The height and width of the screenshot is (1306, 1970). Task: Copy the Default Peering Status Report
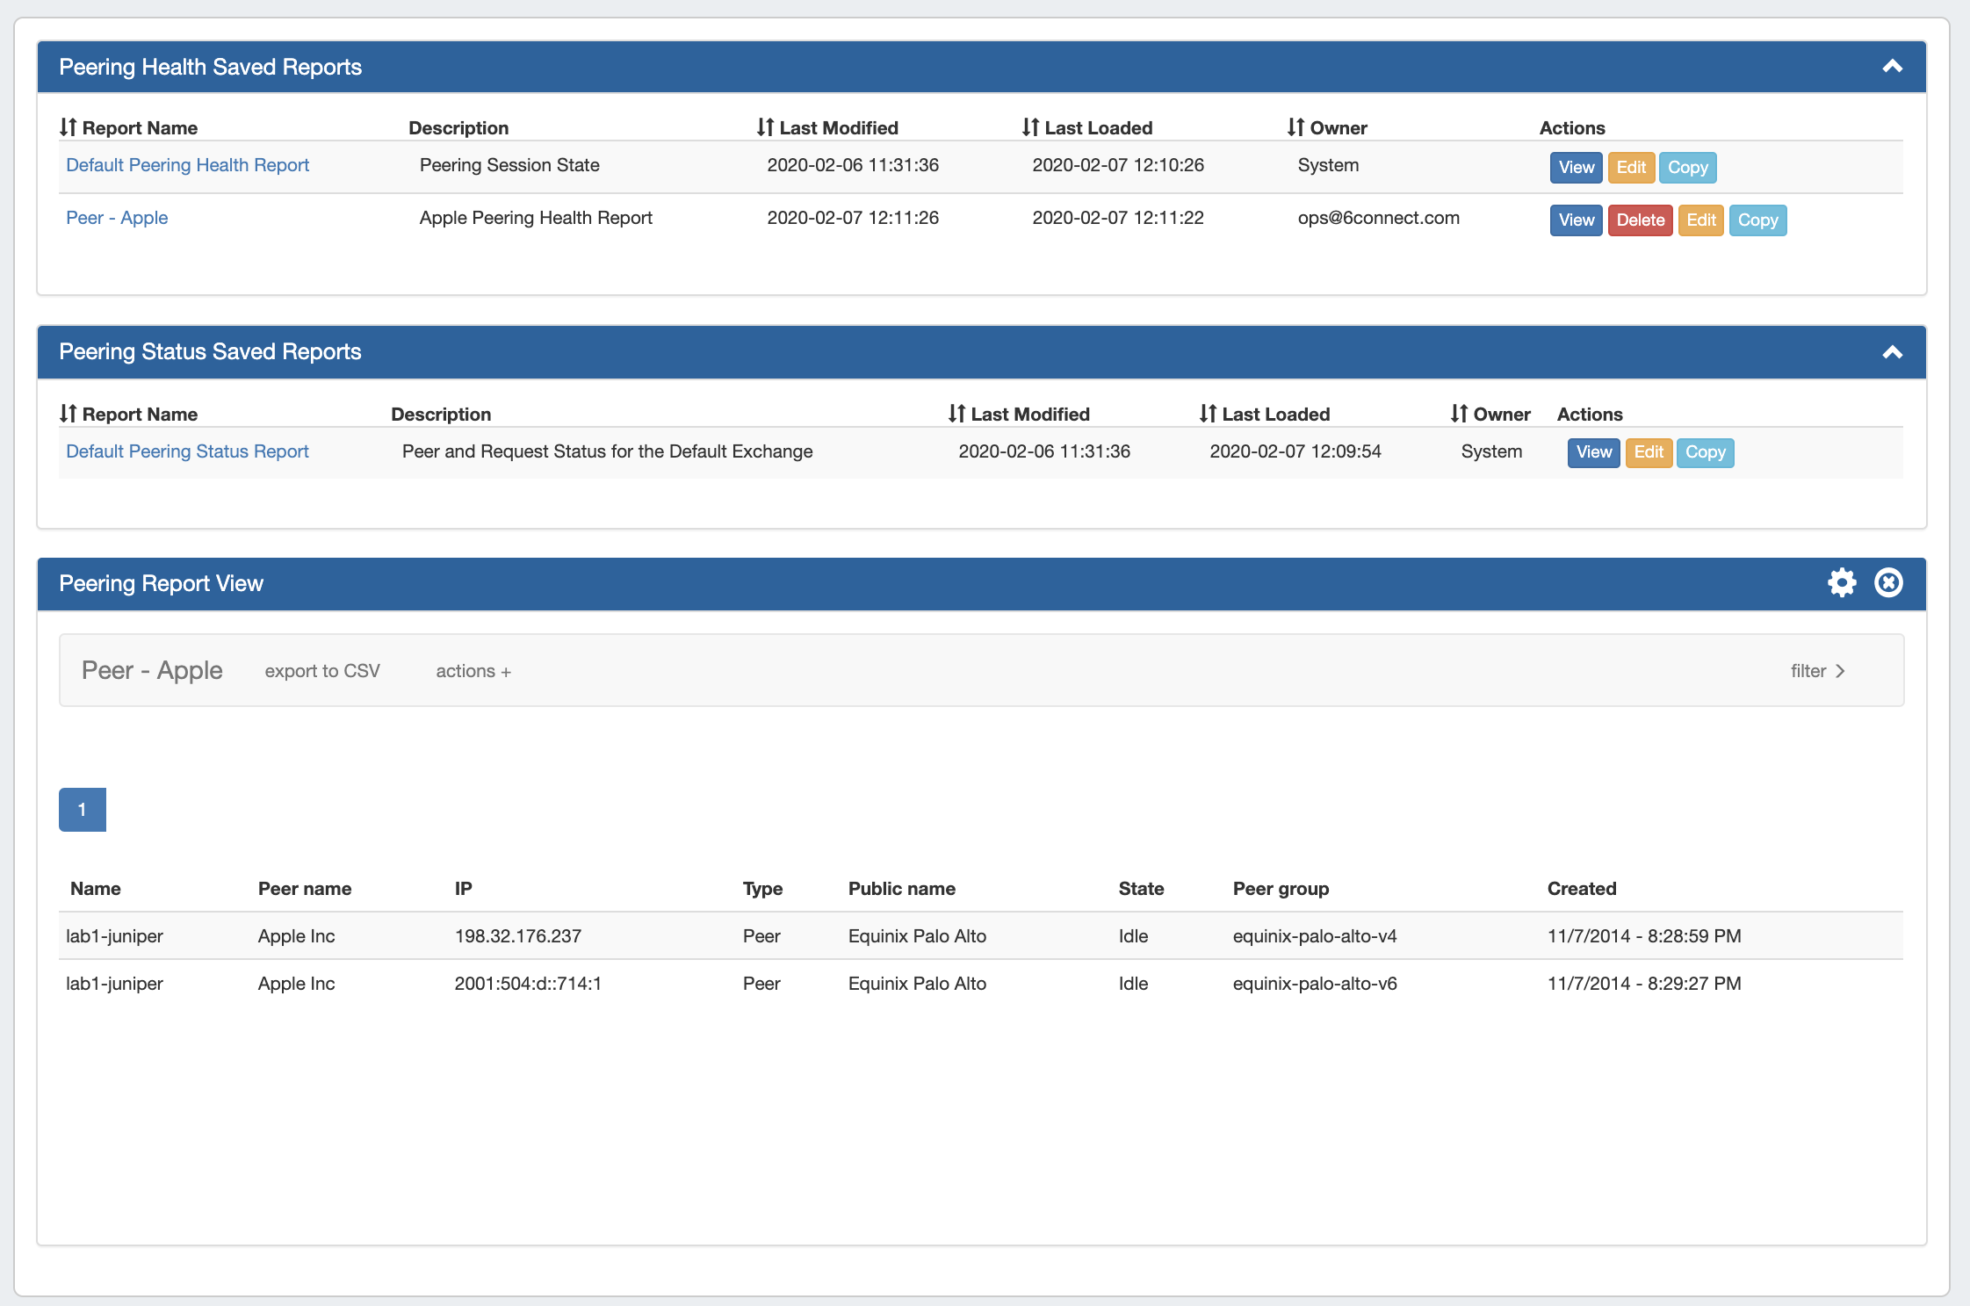1705,452
